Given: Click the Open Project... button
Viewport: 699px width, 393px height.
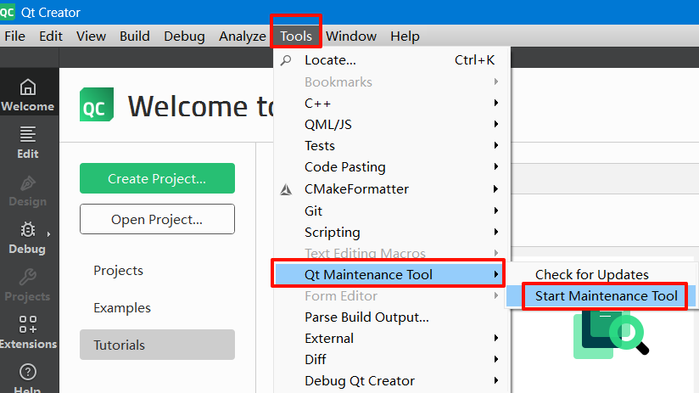Looking at the screenshot, I should [x=158, y=219].
